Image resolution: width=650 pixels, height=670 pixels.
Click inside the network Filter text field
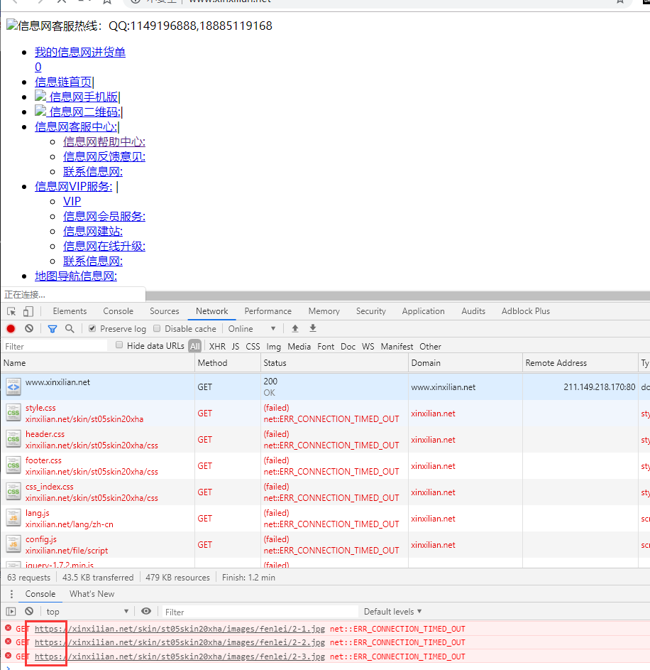pyautogui.click(x=55, y=347)
